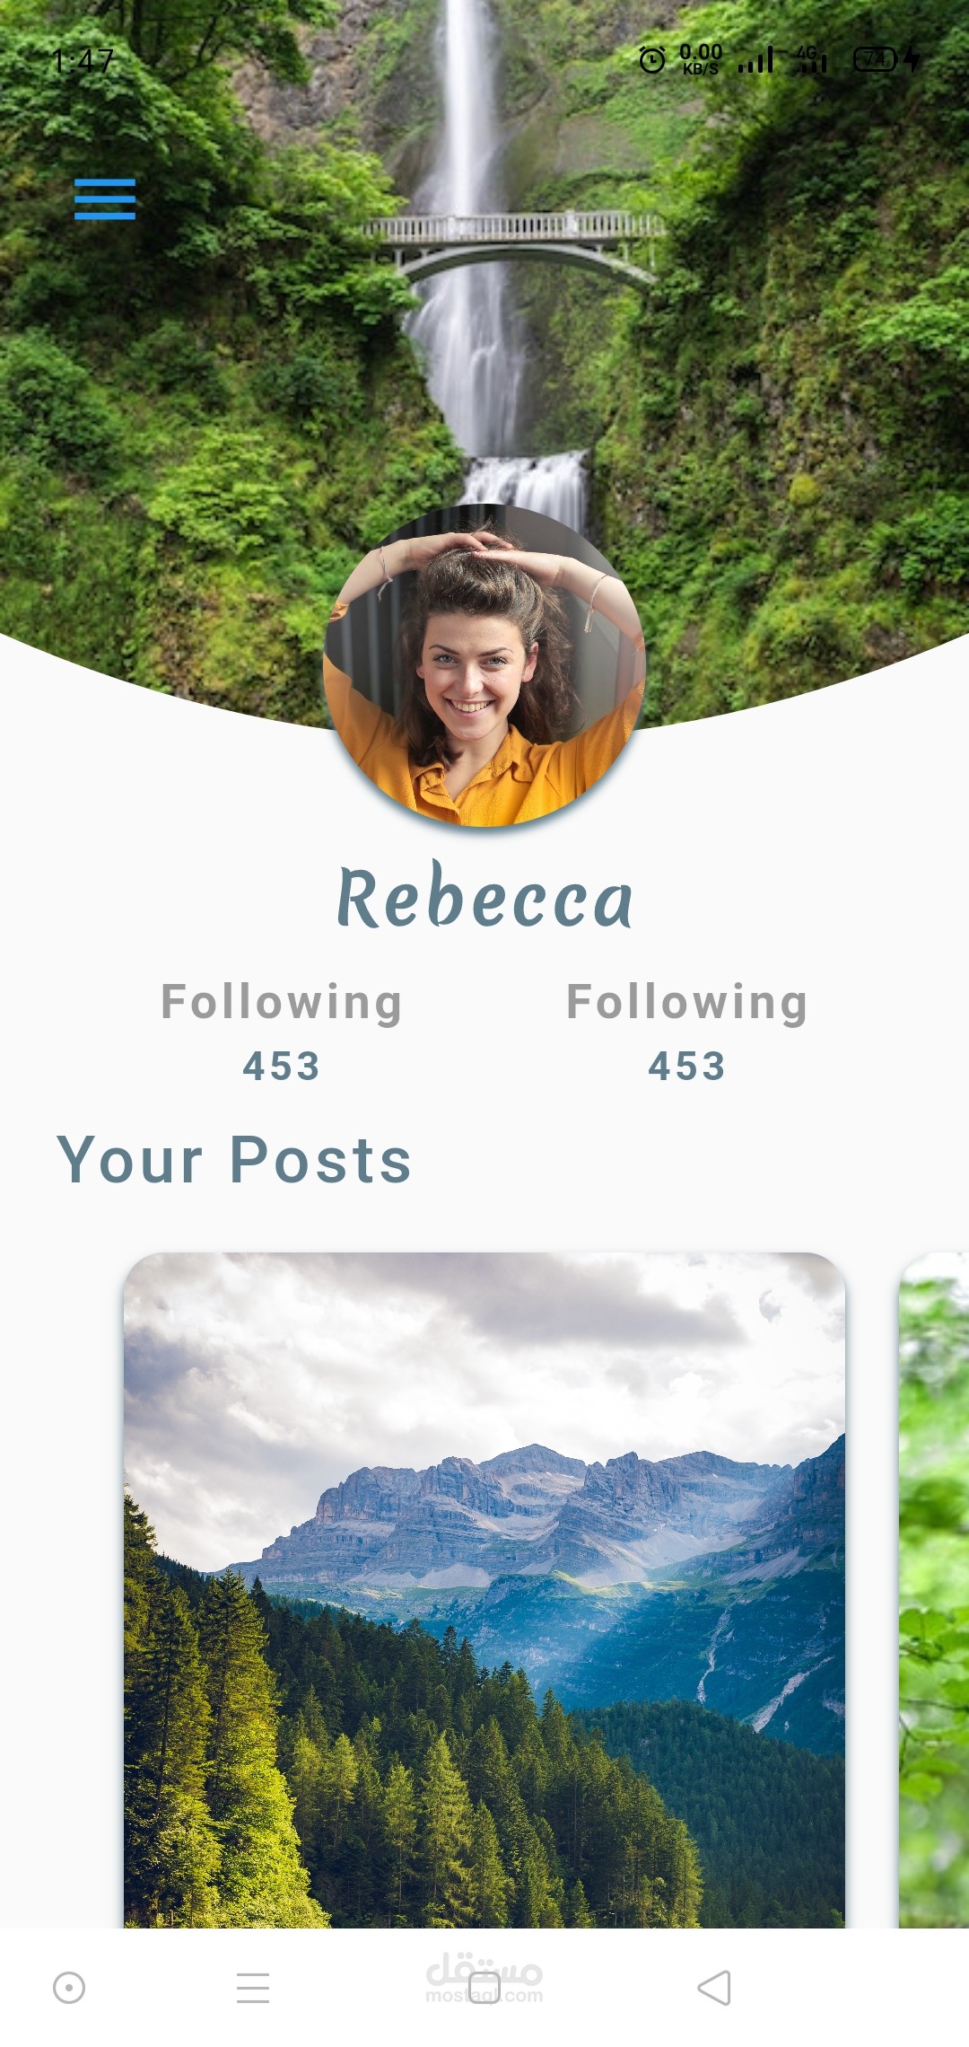The image size is (969, 2047).
Task: Open Rebecca's circular profile picture
Action: [x=484, y=665]
